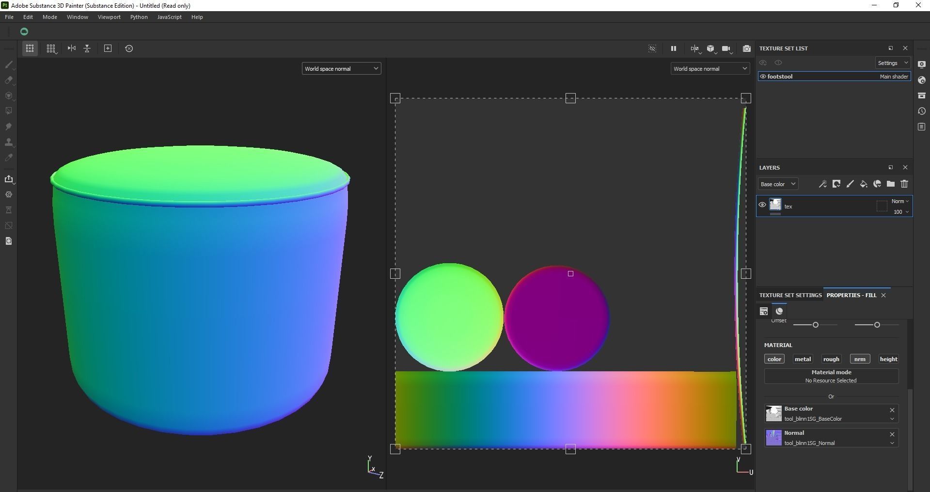
Task: Open the Assets shelf icon in right dock
Action: click(922, 95)
